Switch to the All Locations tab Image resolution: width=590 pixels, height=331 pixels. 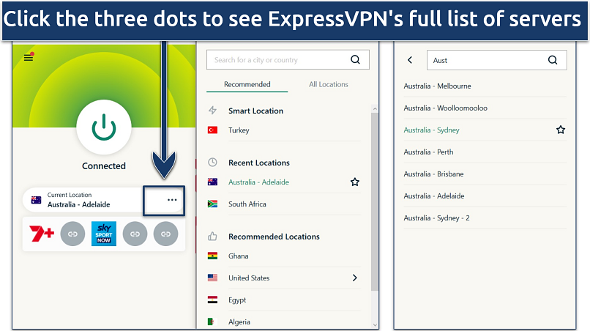(x=329, y=84)
